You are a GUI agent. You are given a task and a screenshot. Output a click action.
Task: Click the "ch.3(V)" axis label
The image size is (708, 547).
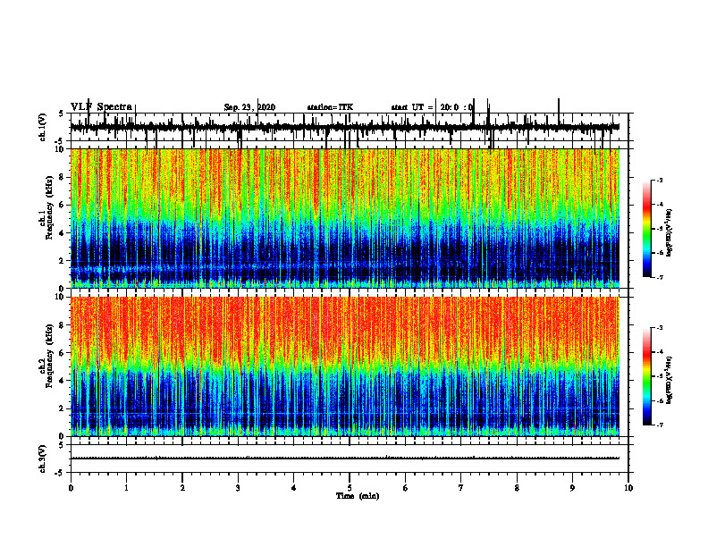point(43,459)
